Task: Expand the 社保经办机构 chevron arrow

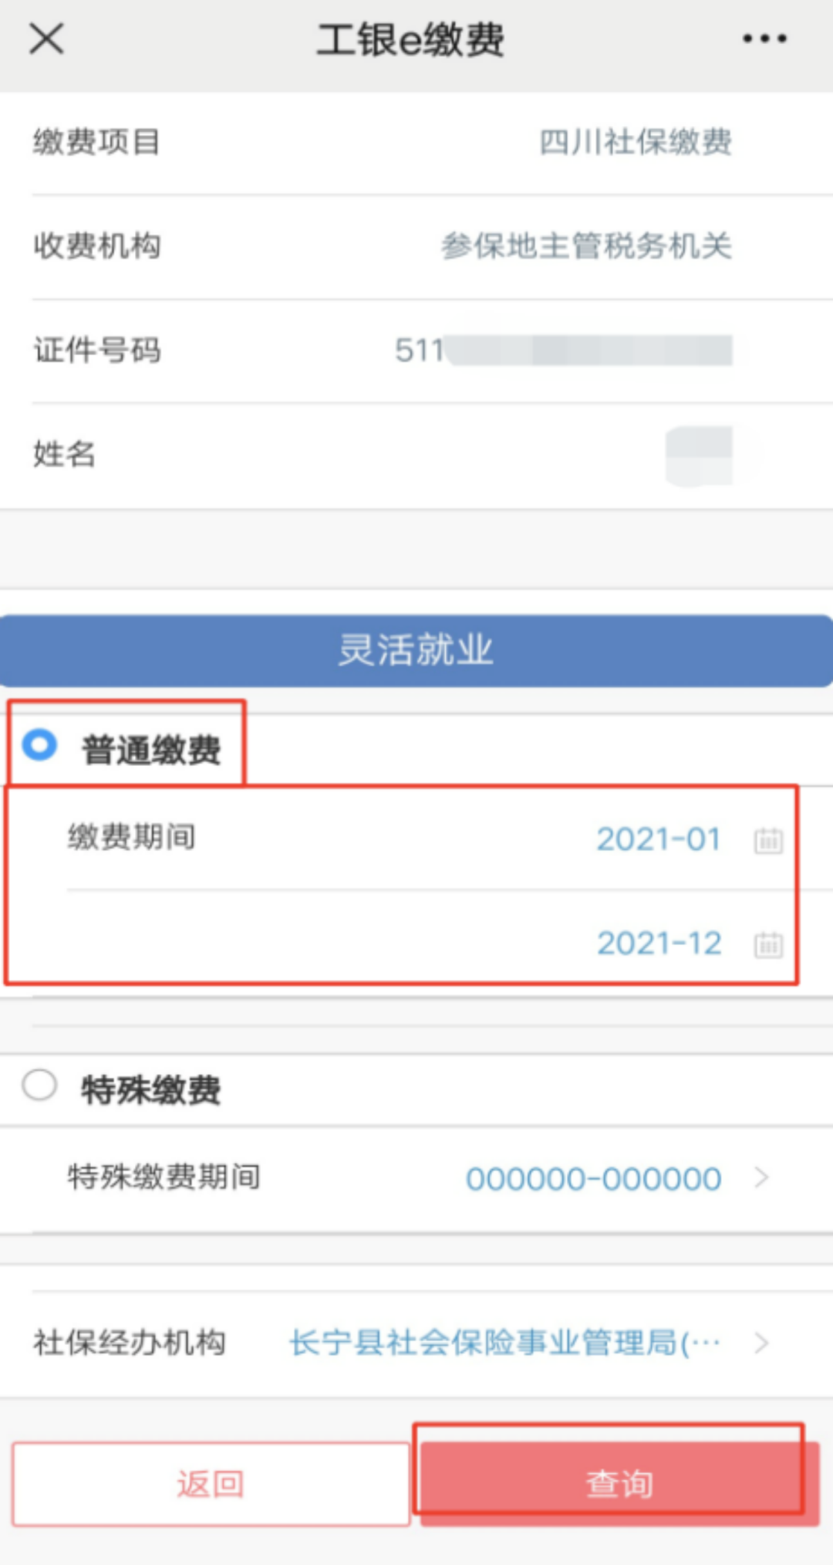Action: coord(762,1343)
